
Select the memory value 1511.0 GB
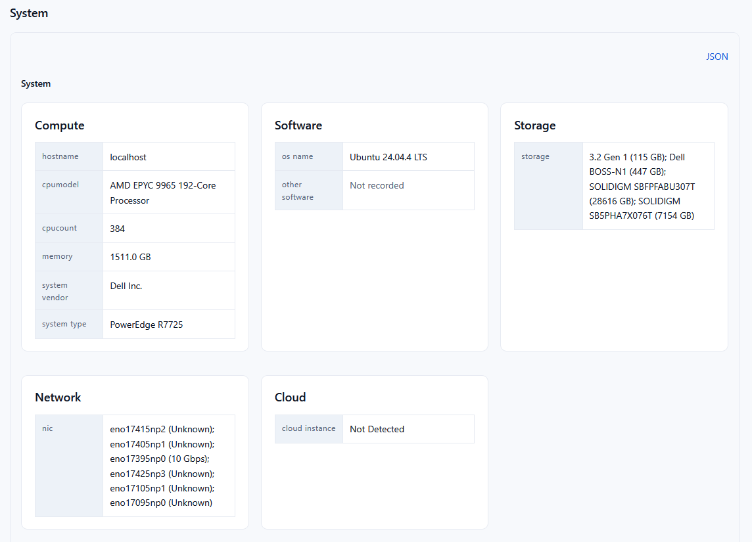[x=130, y=257]
